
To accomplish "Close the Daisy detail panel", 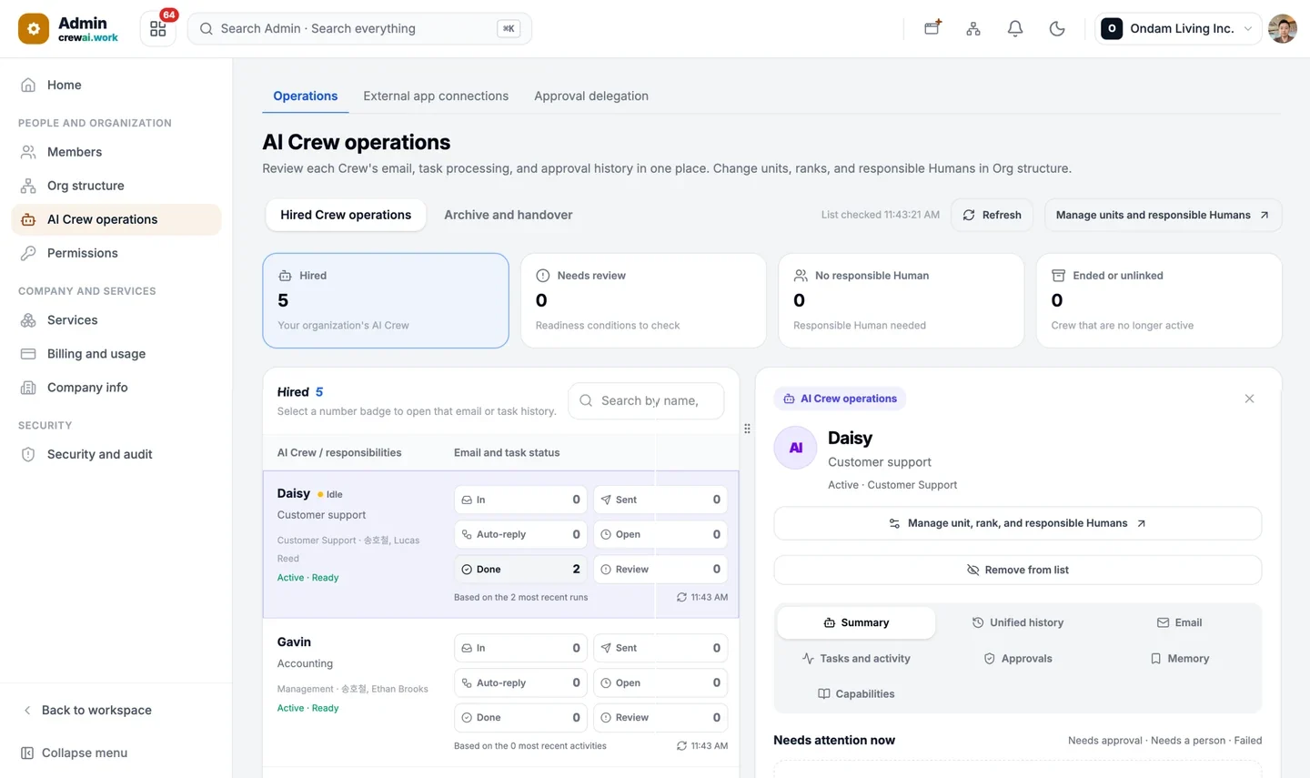I will click(x=1249, y=399).
